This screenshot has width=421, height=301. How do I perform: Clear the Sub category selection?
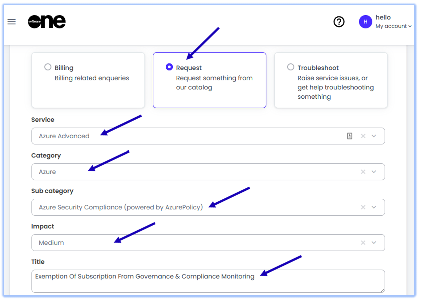tap(363, 207)
